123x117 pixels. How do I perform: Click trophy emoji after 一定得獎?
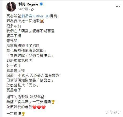click(23, 114)
